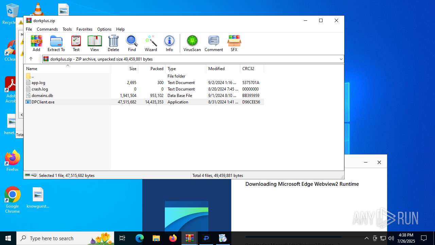Image resolution: width=435 pixels, height=245 pixels.
Task: Open Task View in the taskbar
Action: (x=122, y=238)
